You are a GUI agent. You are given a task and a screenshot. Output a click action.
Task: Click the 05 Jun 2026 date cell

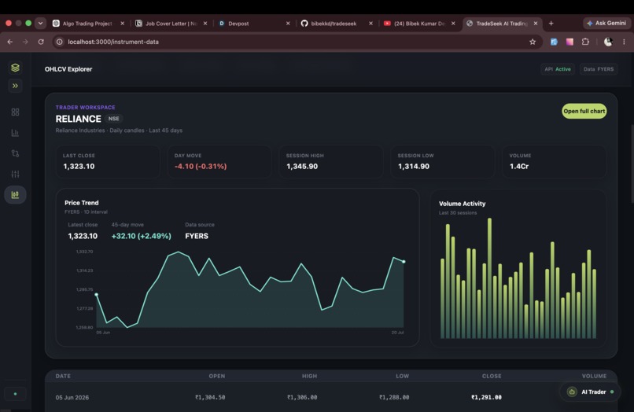[x=72, y=397]
